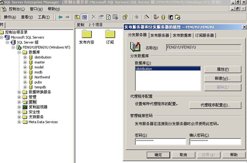This screenshot has height=163, width=247.
Task: Click the New Login toolbar icon
Action: [170, 17]
